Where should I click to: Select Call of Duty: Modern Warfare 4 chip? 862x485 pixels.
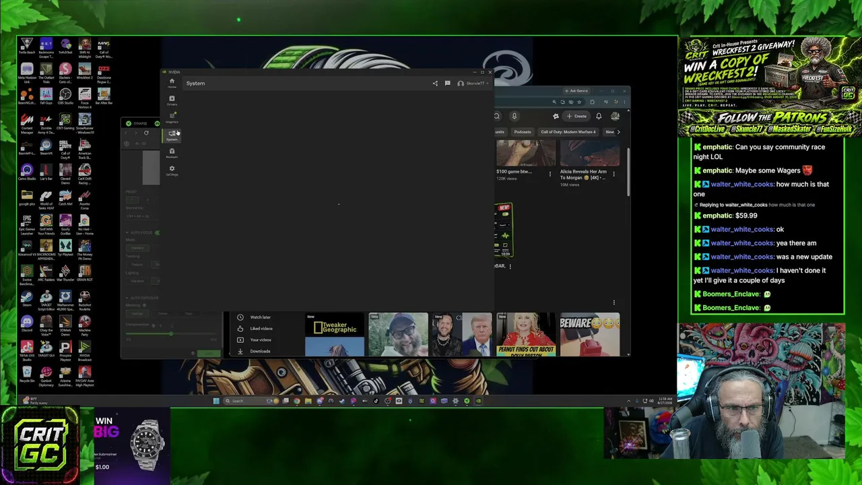(568, 132)
